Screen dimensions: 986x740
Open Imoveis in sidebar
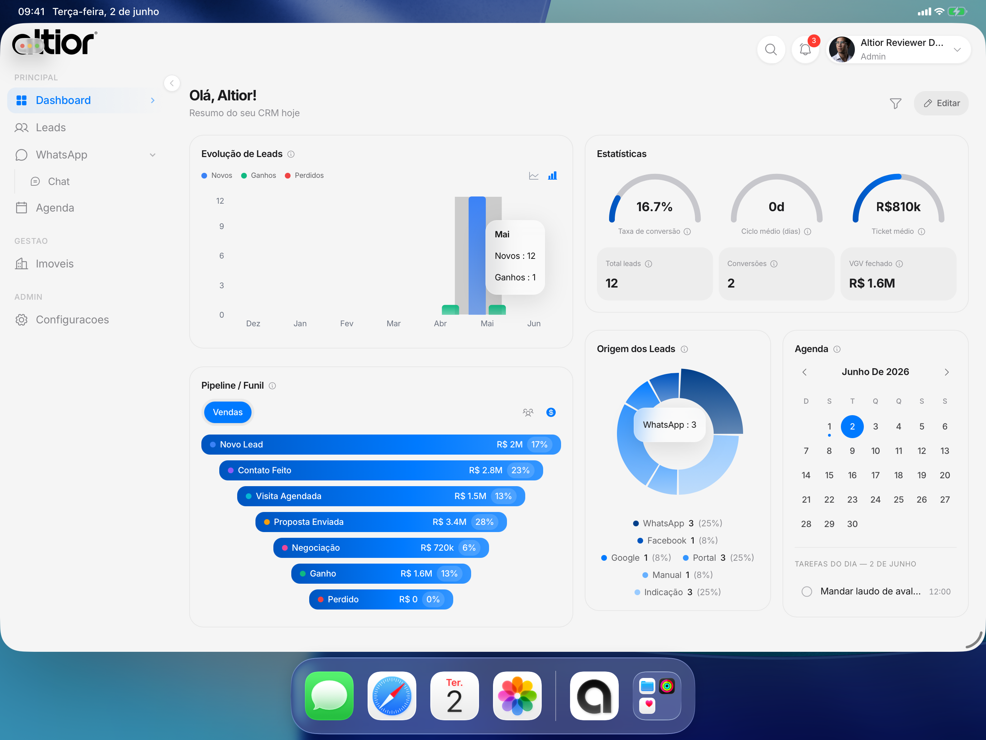click(x=84, y=264)
